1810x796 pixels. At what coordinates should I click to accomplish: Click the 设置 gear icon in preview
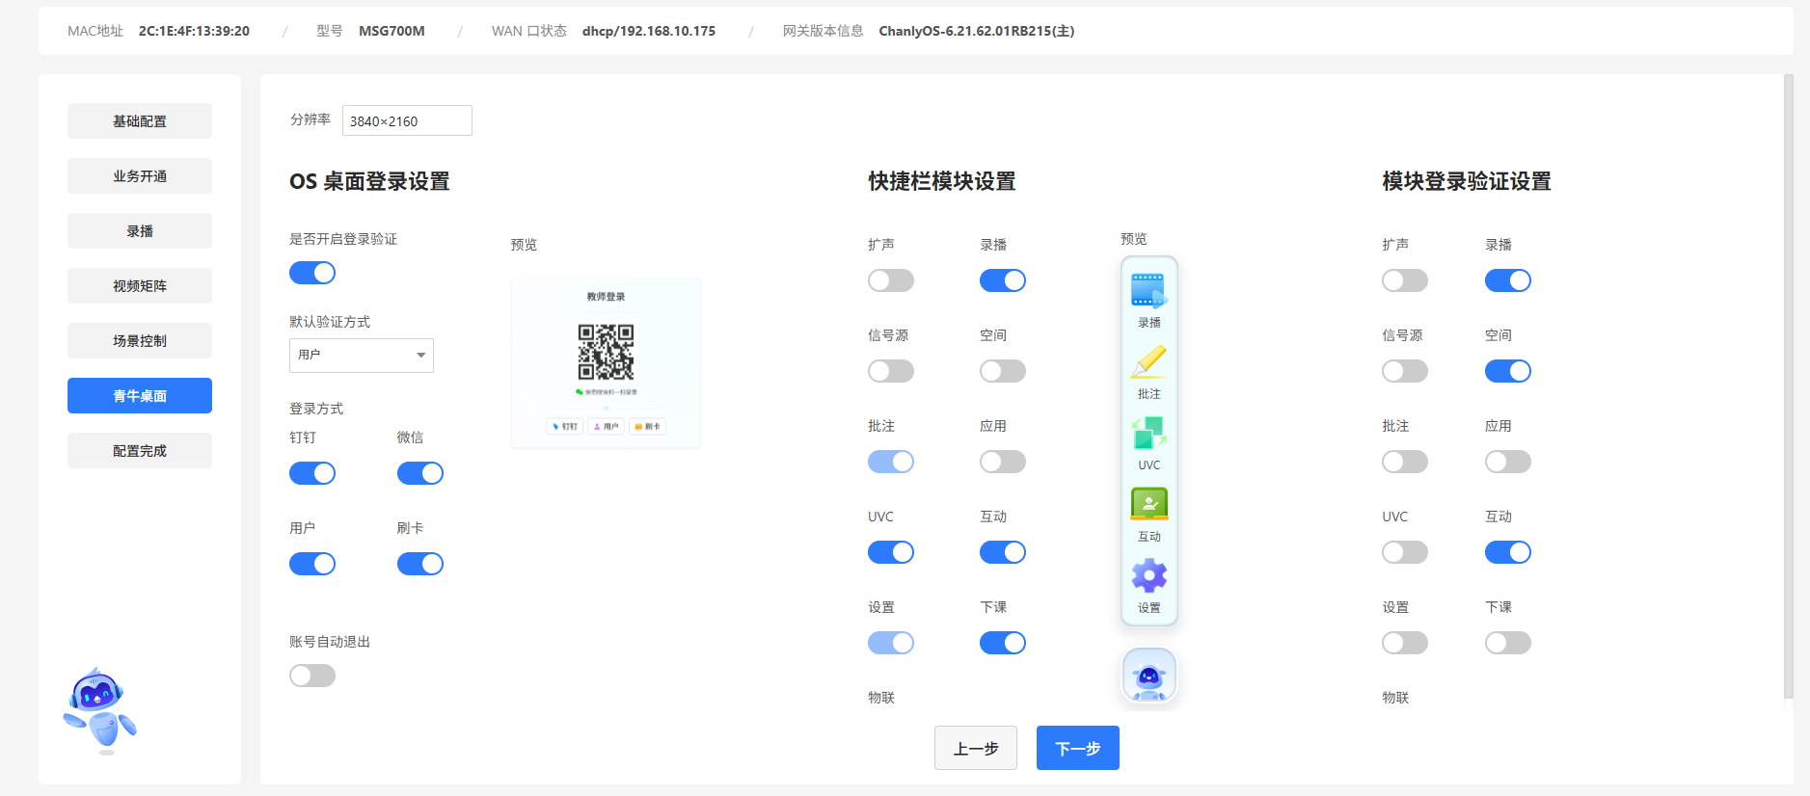[1148, 576]
